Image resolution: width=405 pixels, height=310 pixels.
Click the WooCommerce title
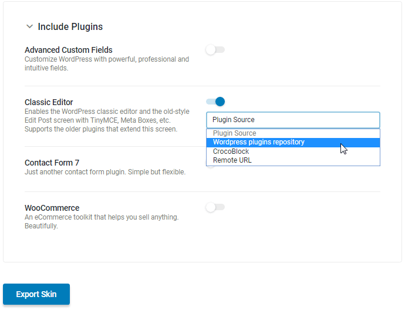(52, 208)
